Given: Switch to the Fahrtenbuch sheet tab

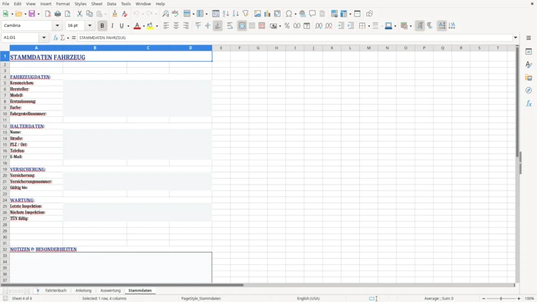Looking at the screenshot, I should pos(56,290).
